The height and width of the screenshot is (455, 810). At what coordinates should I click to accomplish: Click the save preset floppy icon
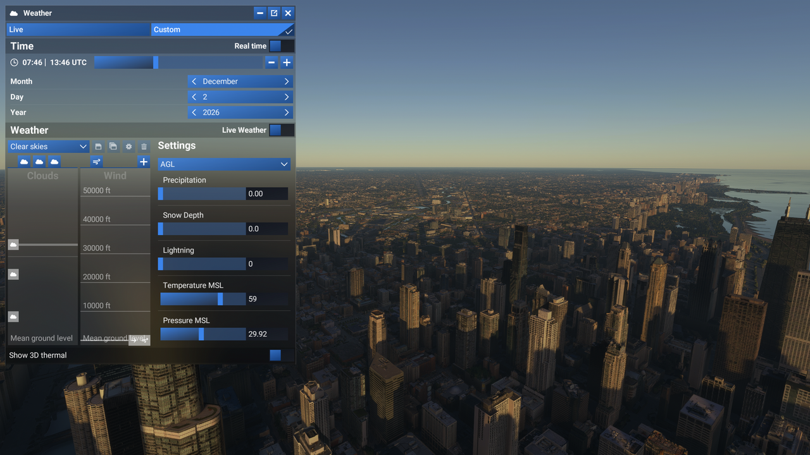click(x=98, y=147)
